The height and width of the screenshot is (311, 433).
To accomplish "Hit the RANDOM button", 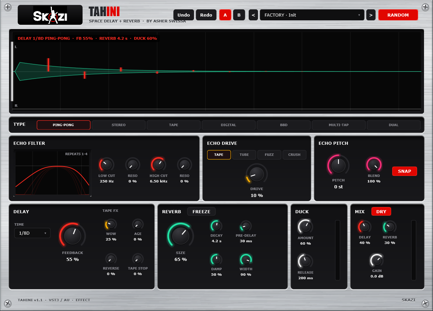I will pyautogui.click(x=398, y=15).
